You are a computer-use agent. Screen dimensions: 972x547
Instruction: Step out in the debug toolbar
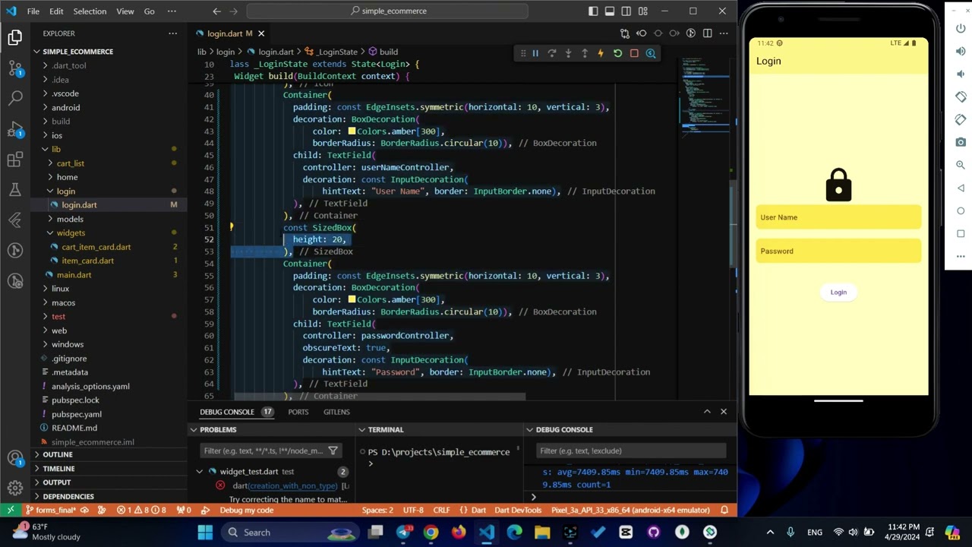click(x=585, y=53)
